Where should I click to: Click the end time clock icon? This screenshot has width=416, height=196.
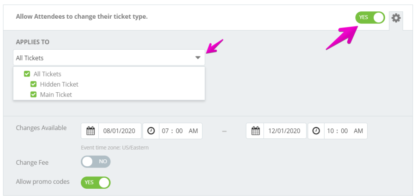coord(316,131)
